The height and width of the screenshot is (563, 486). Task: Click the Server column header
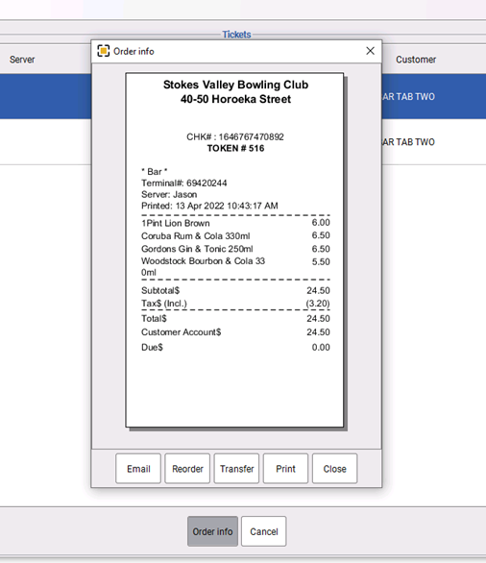pos(22,60)
